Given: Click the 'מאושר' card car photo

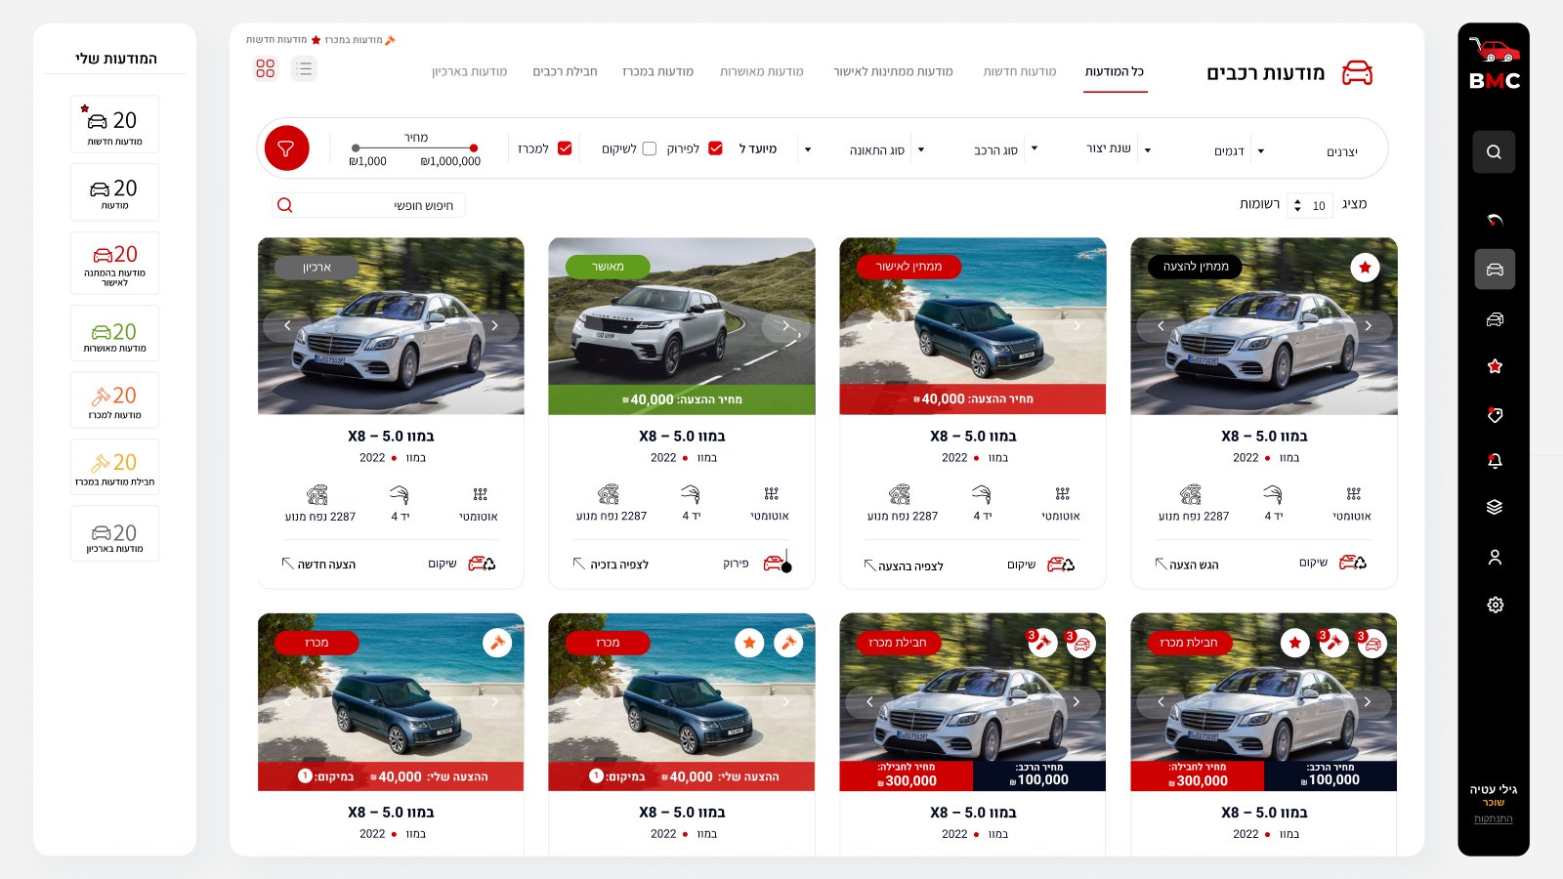Looking at the screenshot, I should coord(682,325).
